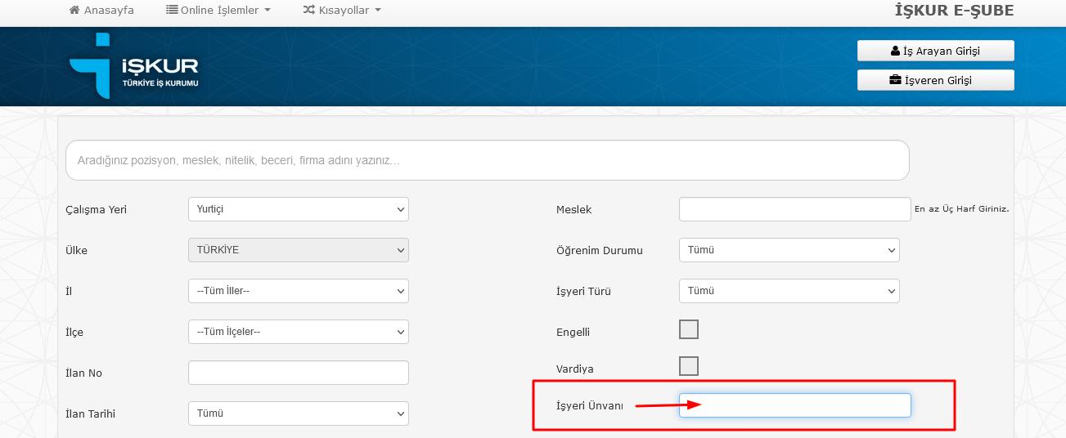Open the Kısayollar menu
Viewport: 1066px width, 438px height.
[342, 11]
